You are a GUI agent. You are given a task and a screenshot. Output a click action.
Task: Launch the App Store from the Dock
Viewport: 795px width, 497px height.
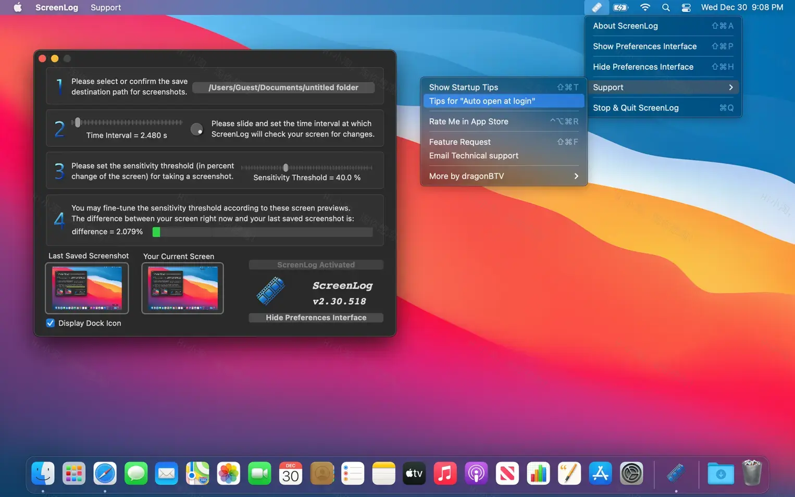[x=600, y=474]
